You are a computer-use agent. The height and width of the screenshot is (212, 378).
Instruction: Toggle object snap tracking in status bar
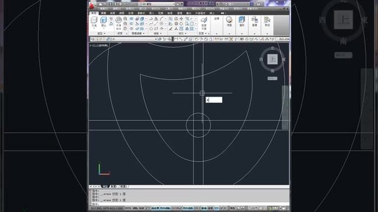click(188, 208)
